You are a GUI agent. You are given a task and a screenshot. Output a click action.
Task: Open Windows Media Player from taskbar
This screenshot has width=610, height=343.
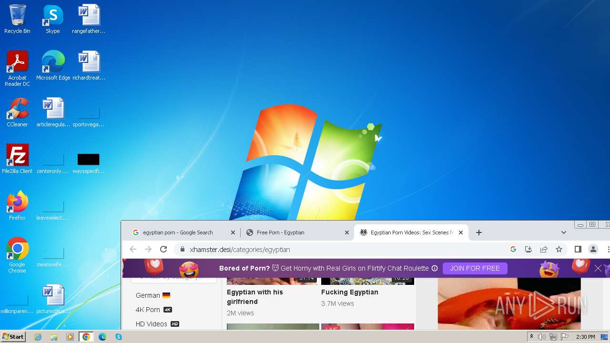coord(70,337)
